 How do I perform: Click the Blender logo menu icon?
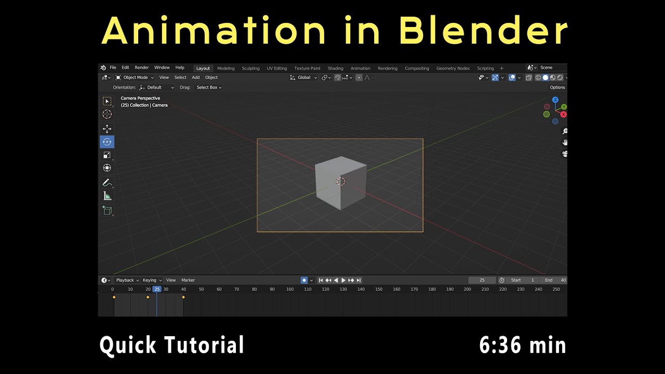coord(103,68)
